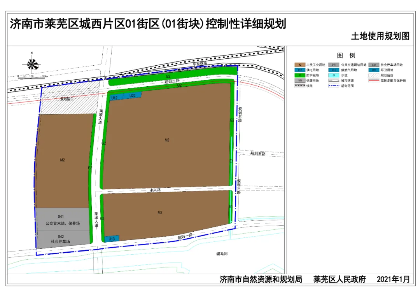Click the gray S41 公共交通场站用地 legend swatch
Image resolution: width=420 pixels, height=297 pixels.
334,65
